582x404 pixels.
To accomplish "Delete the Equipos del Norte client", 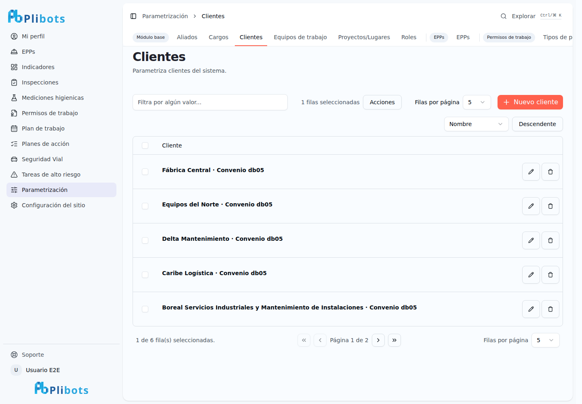I will (550, 206).
